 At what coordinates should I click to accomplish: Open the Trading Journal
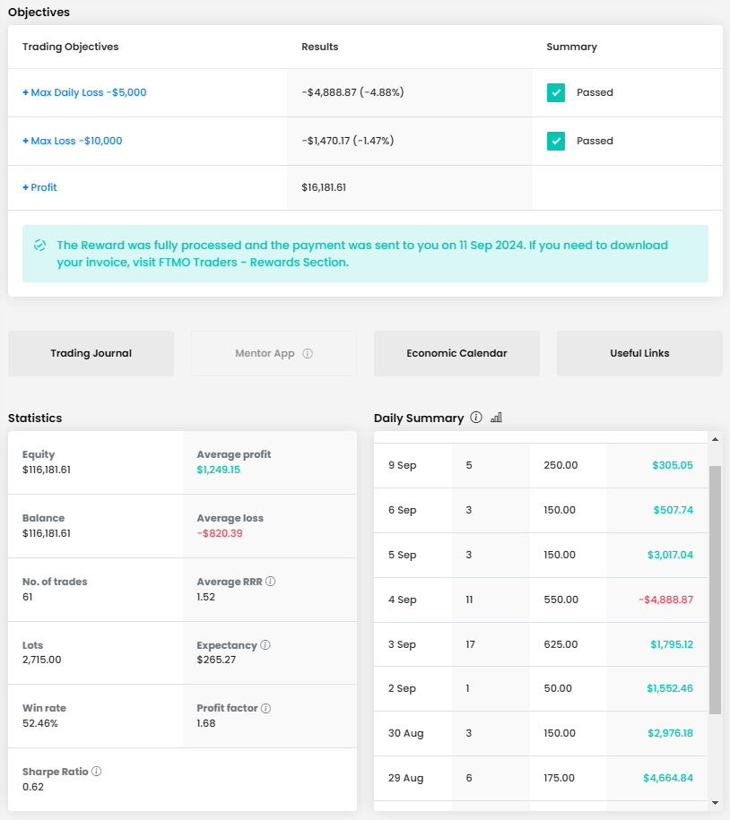click(91, 353)
